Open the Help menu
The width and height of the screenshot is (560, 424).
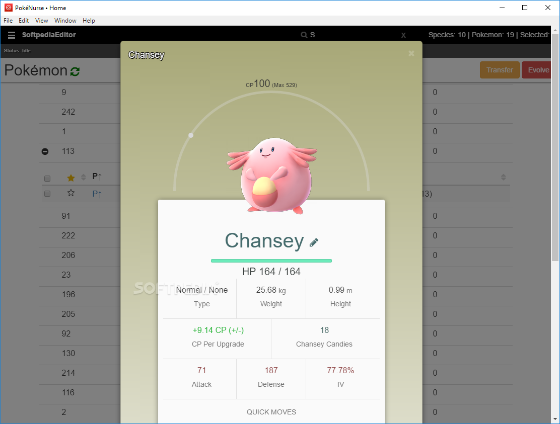click(89, 21)
